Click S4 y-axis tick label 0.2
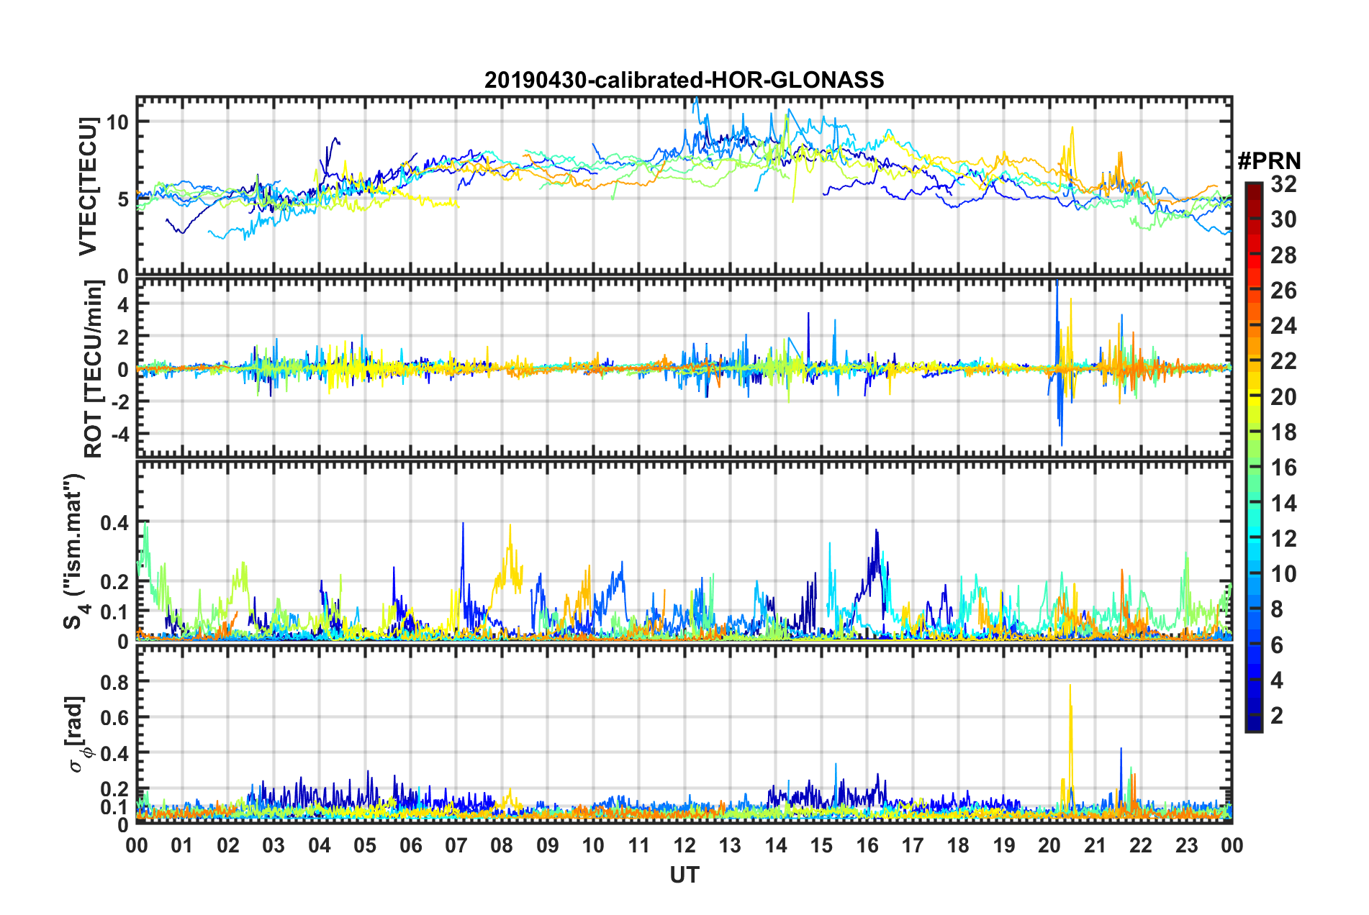This screenshot has width=1369, height=915. 114,581
